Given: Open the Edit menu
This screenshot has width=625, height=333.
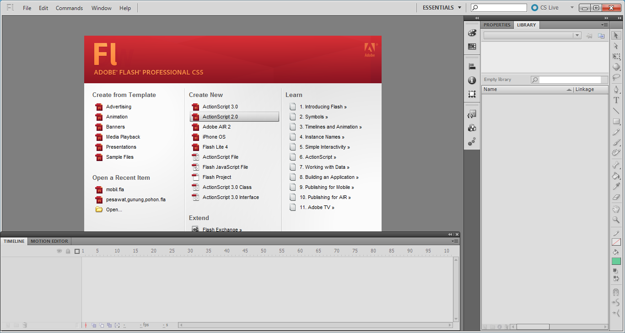Looking at the screenshot, I should (x=43, y=8).
